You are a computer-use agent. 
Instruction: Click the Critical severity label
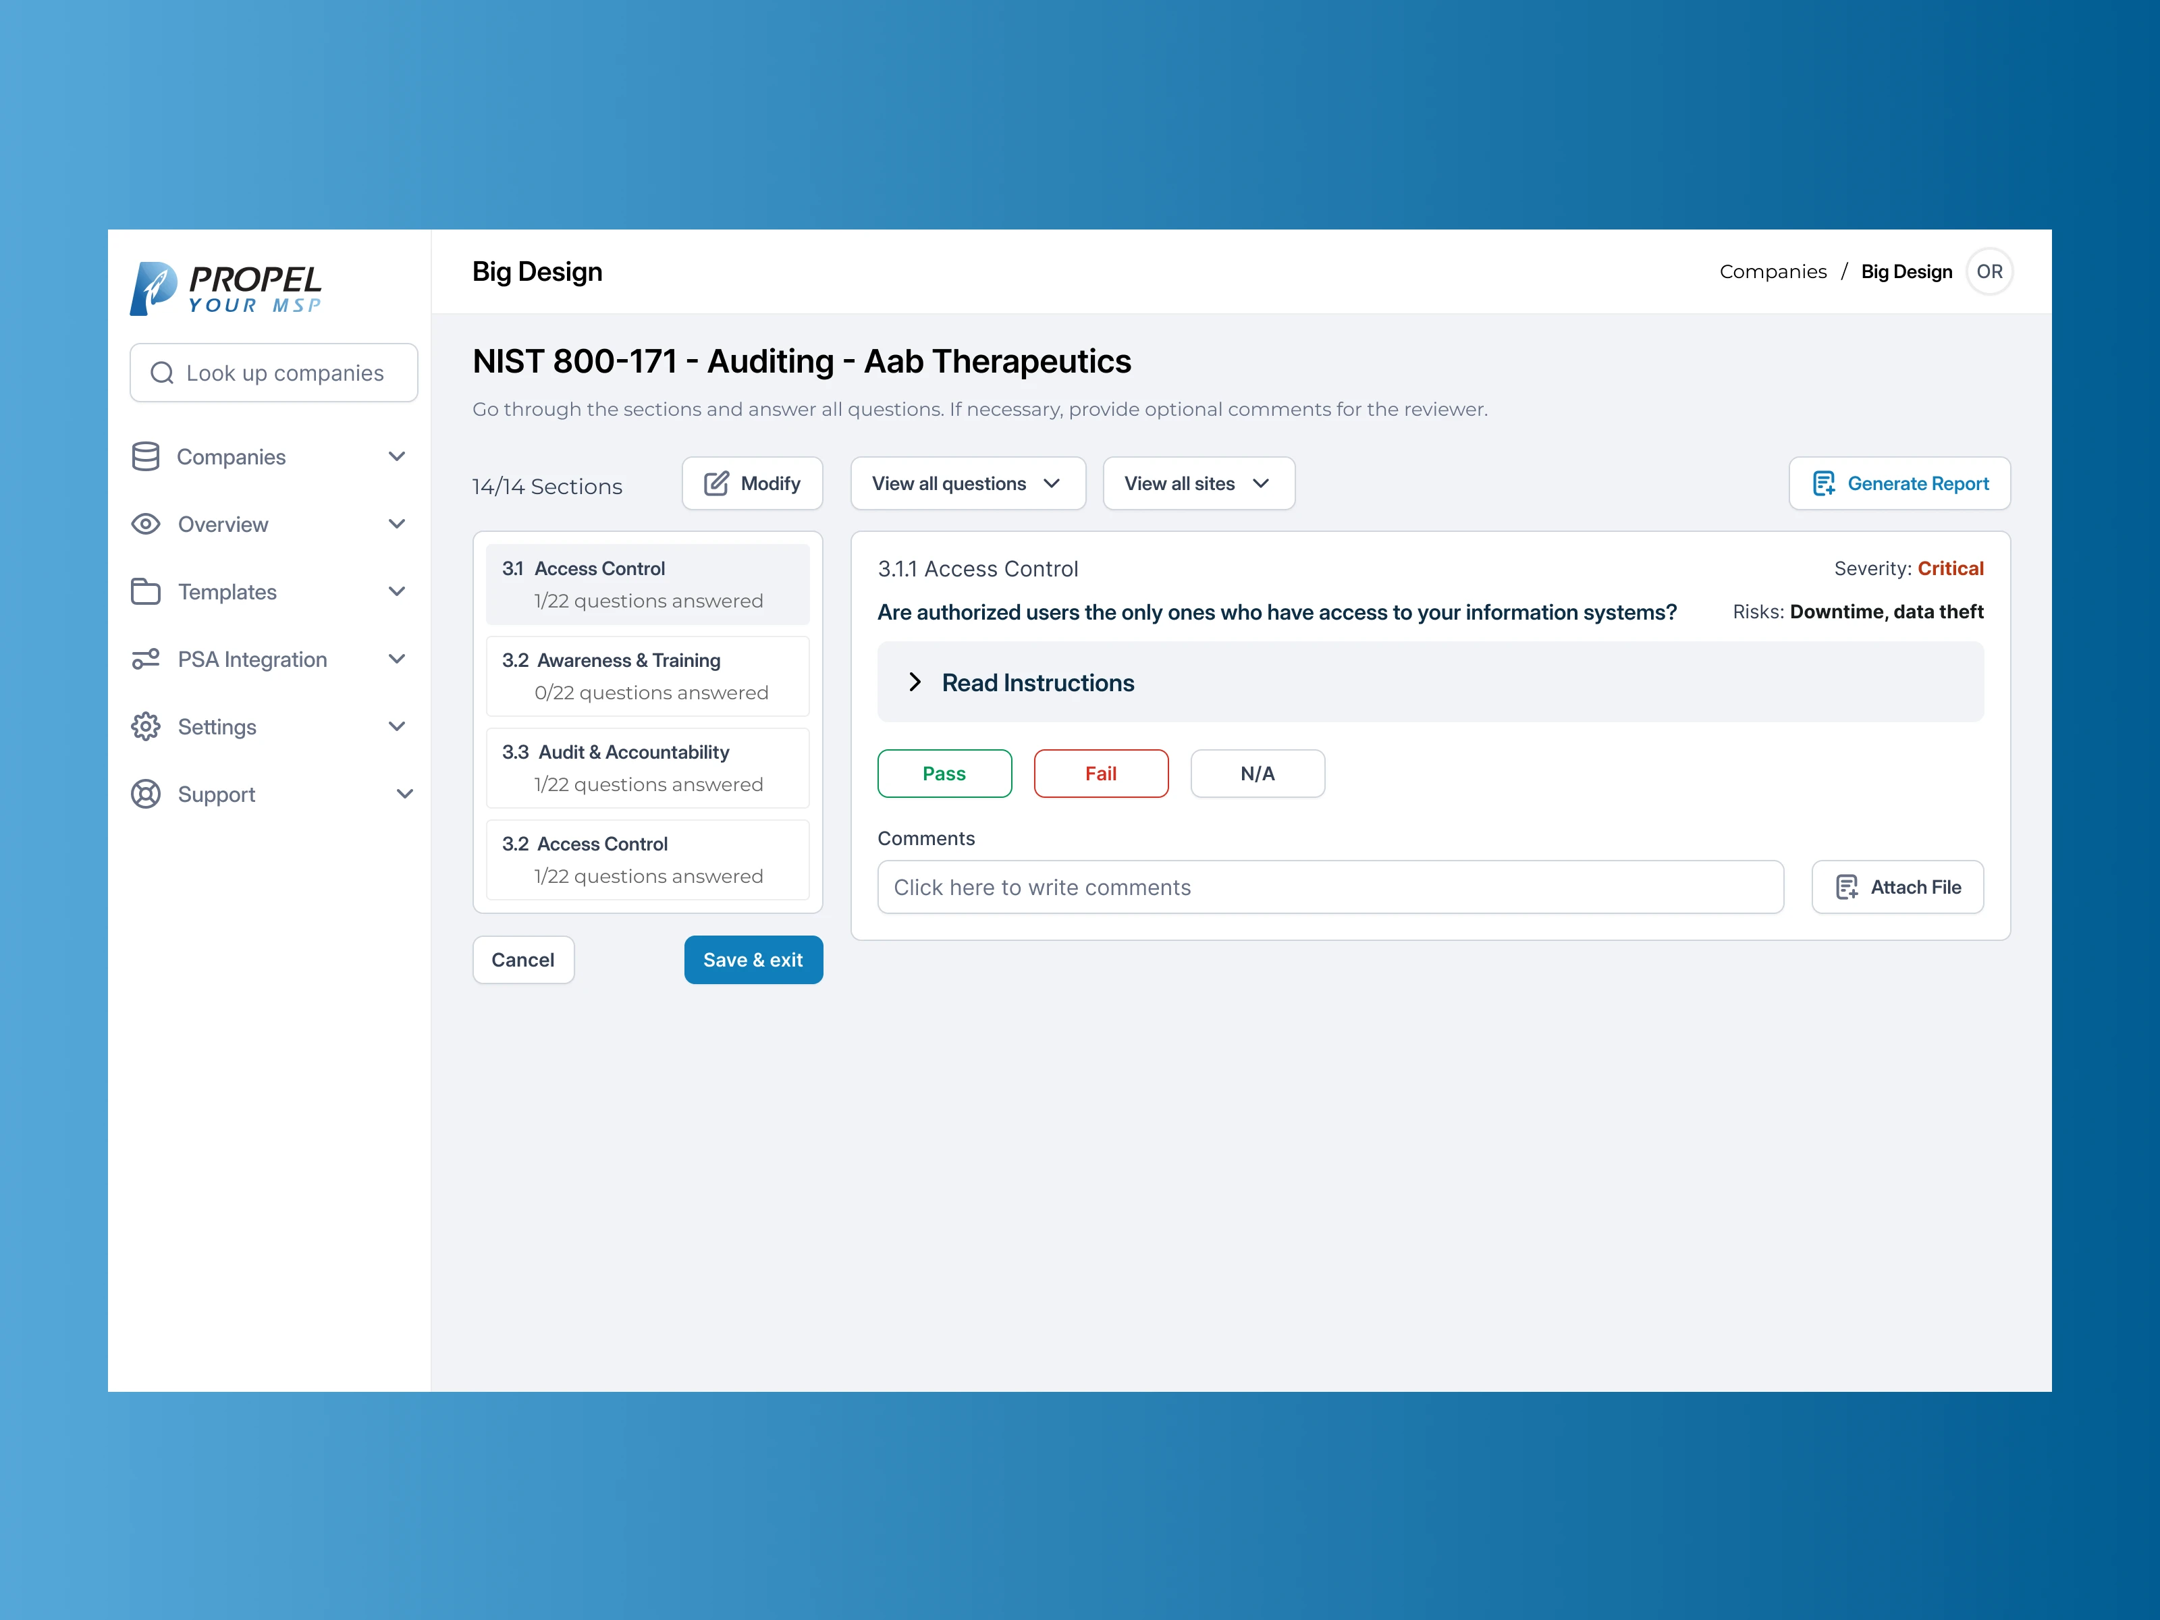point(1950,568)
